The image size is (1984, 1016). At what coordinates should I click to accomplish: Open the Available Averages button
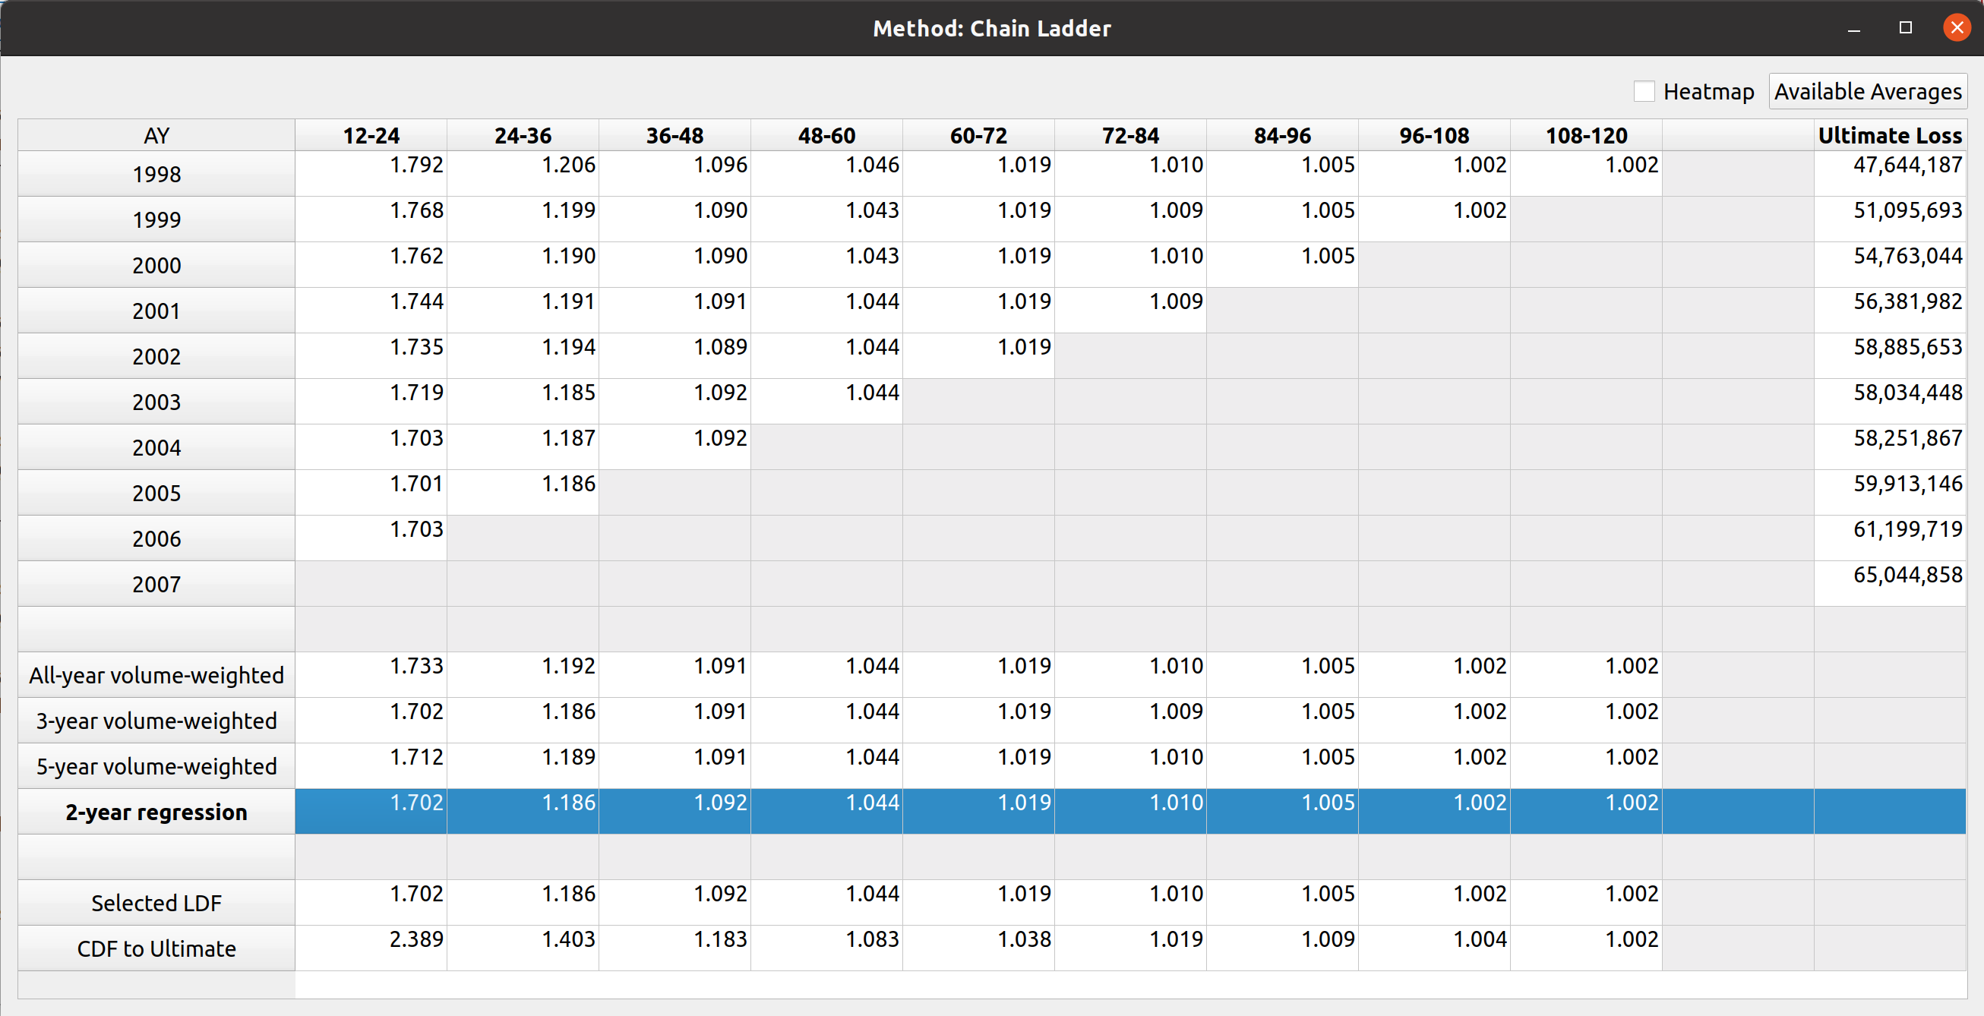1868,92
